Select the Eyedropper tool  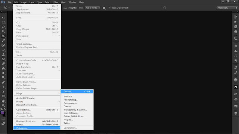click(x=3, y=41)
